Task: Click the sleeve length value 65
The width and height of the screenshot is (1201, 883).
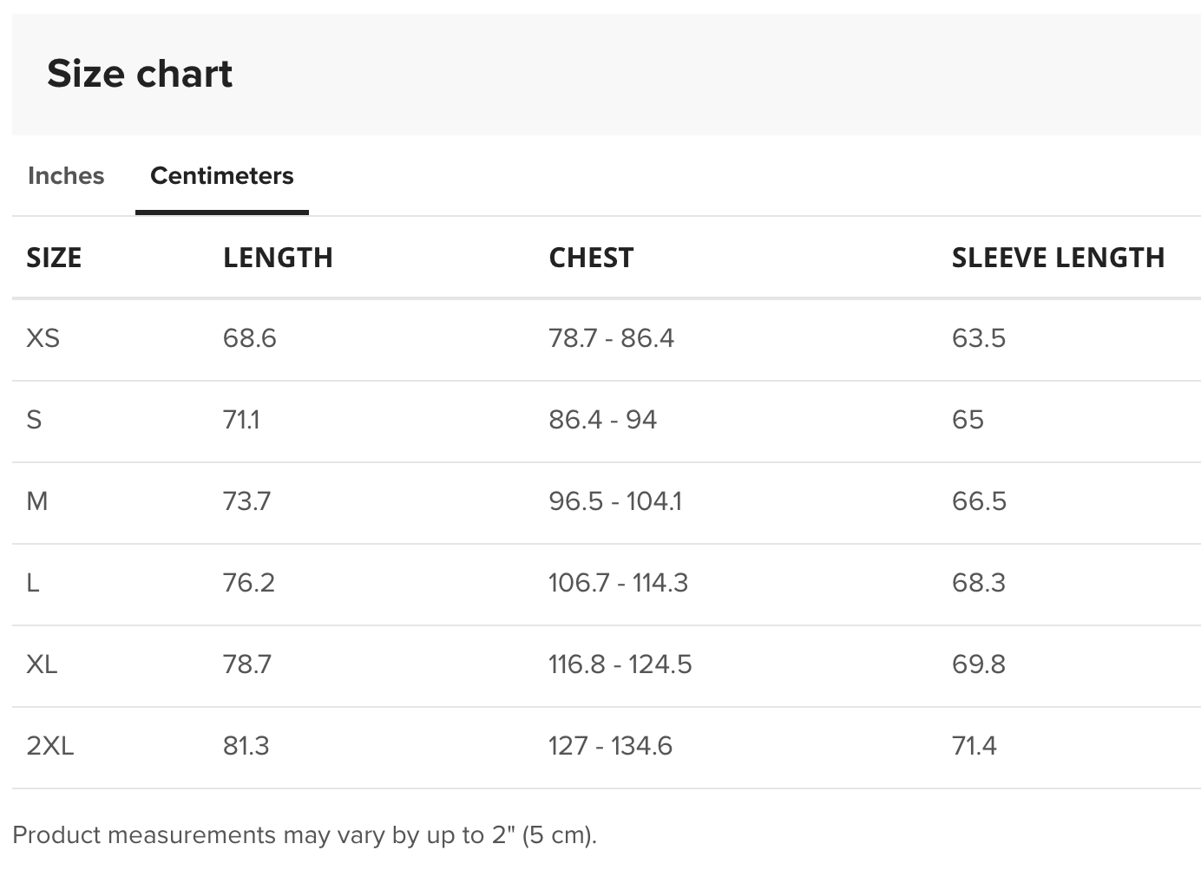Action: 968,420
